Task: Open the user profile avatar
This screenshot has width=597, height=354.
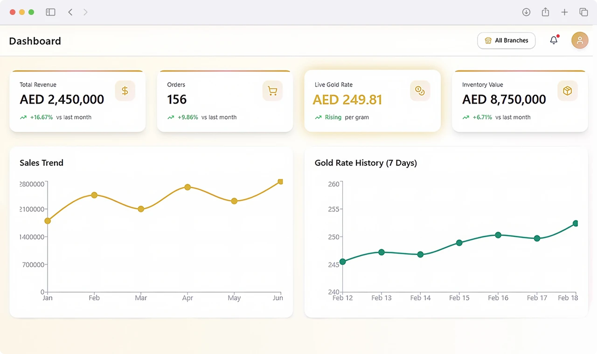Action: click(580, 41)
